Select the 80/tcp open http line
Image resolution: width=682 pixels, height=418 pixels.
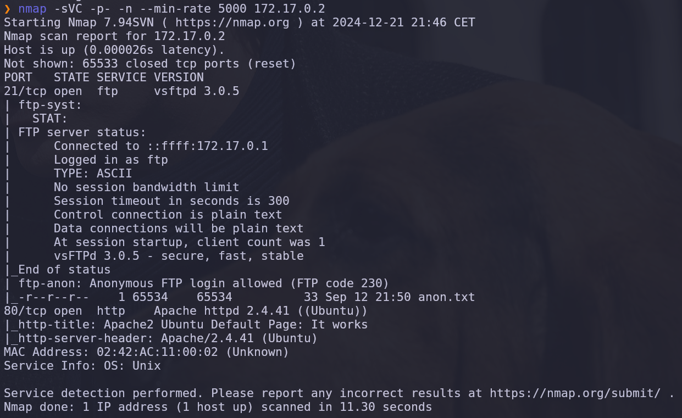click(186, 311)
